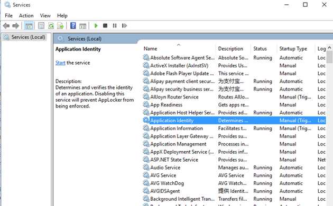Screen dimensions: 333x206
Task: Maximize the Services window
Action: point(305,4)
